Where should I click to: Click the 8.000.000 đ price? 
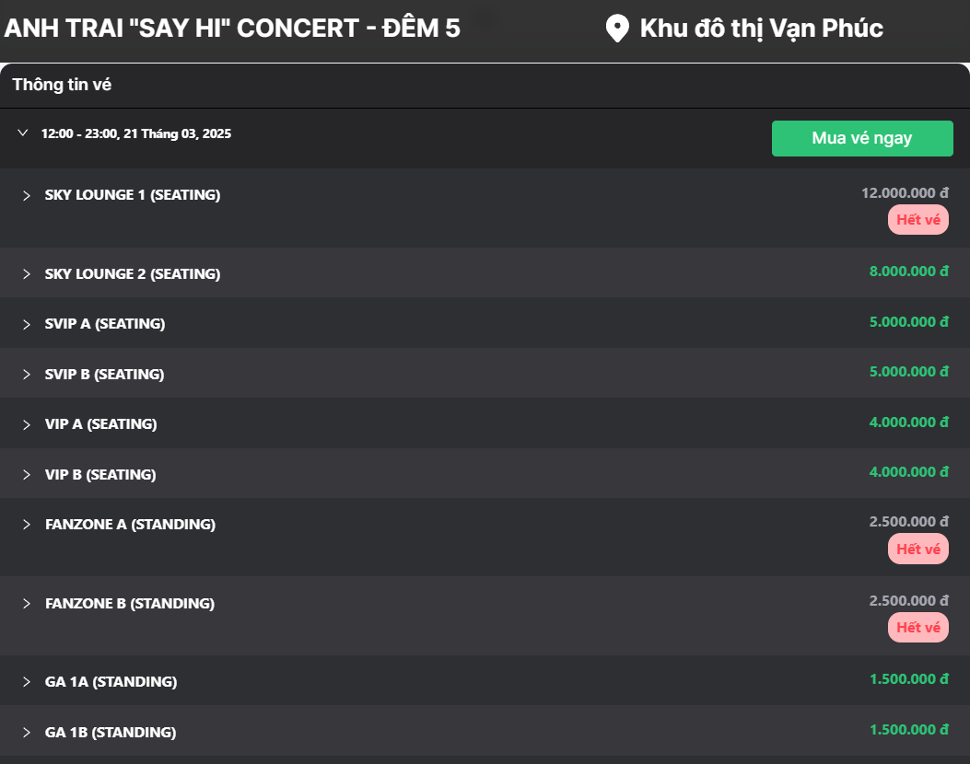tap(908, 272)
